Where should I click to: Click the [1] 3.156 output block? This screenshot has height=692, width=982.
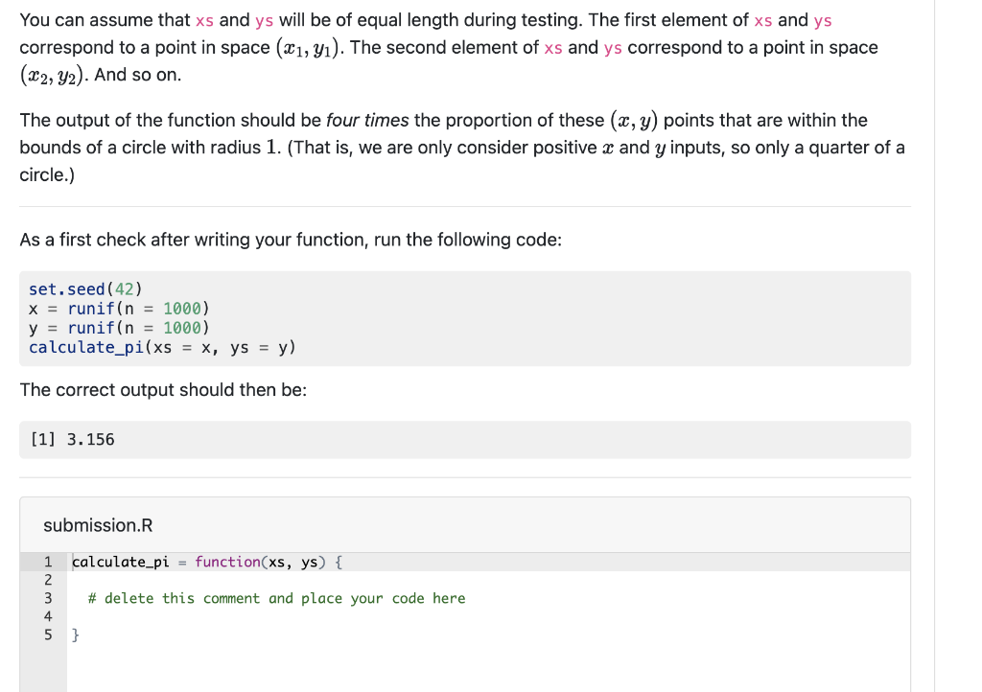click(72, 439)
